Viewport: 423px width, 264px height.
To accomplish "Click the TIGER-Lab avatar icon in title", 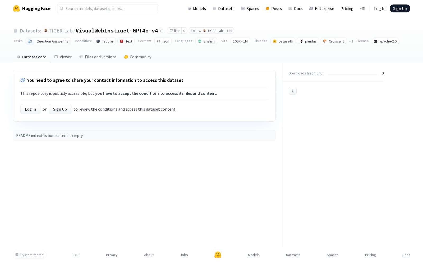I will [45, 31].
